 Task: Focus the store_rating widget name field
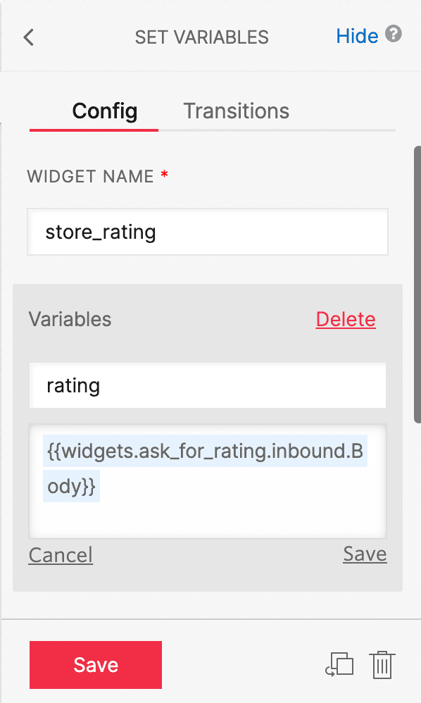pyautogui.click(x=208, y=232)
